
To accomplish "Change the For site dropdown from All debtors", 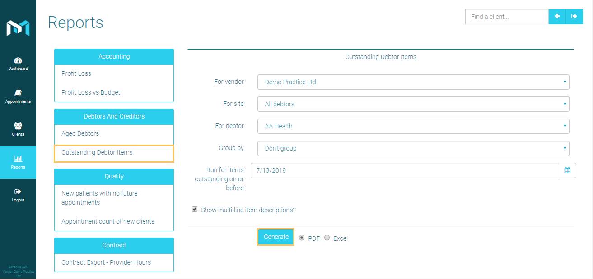I will click(x=413, y=104).
